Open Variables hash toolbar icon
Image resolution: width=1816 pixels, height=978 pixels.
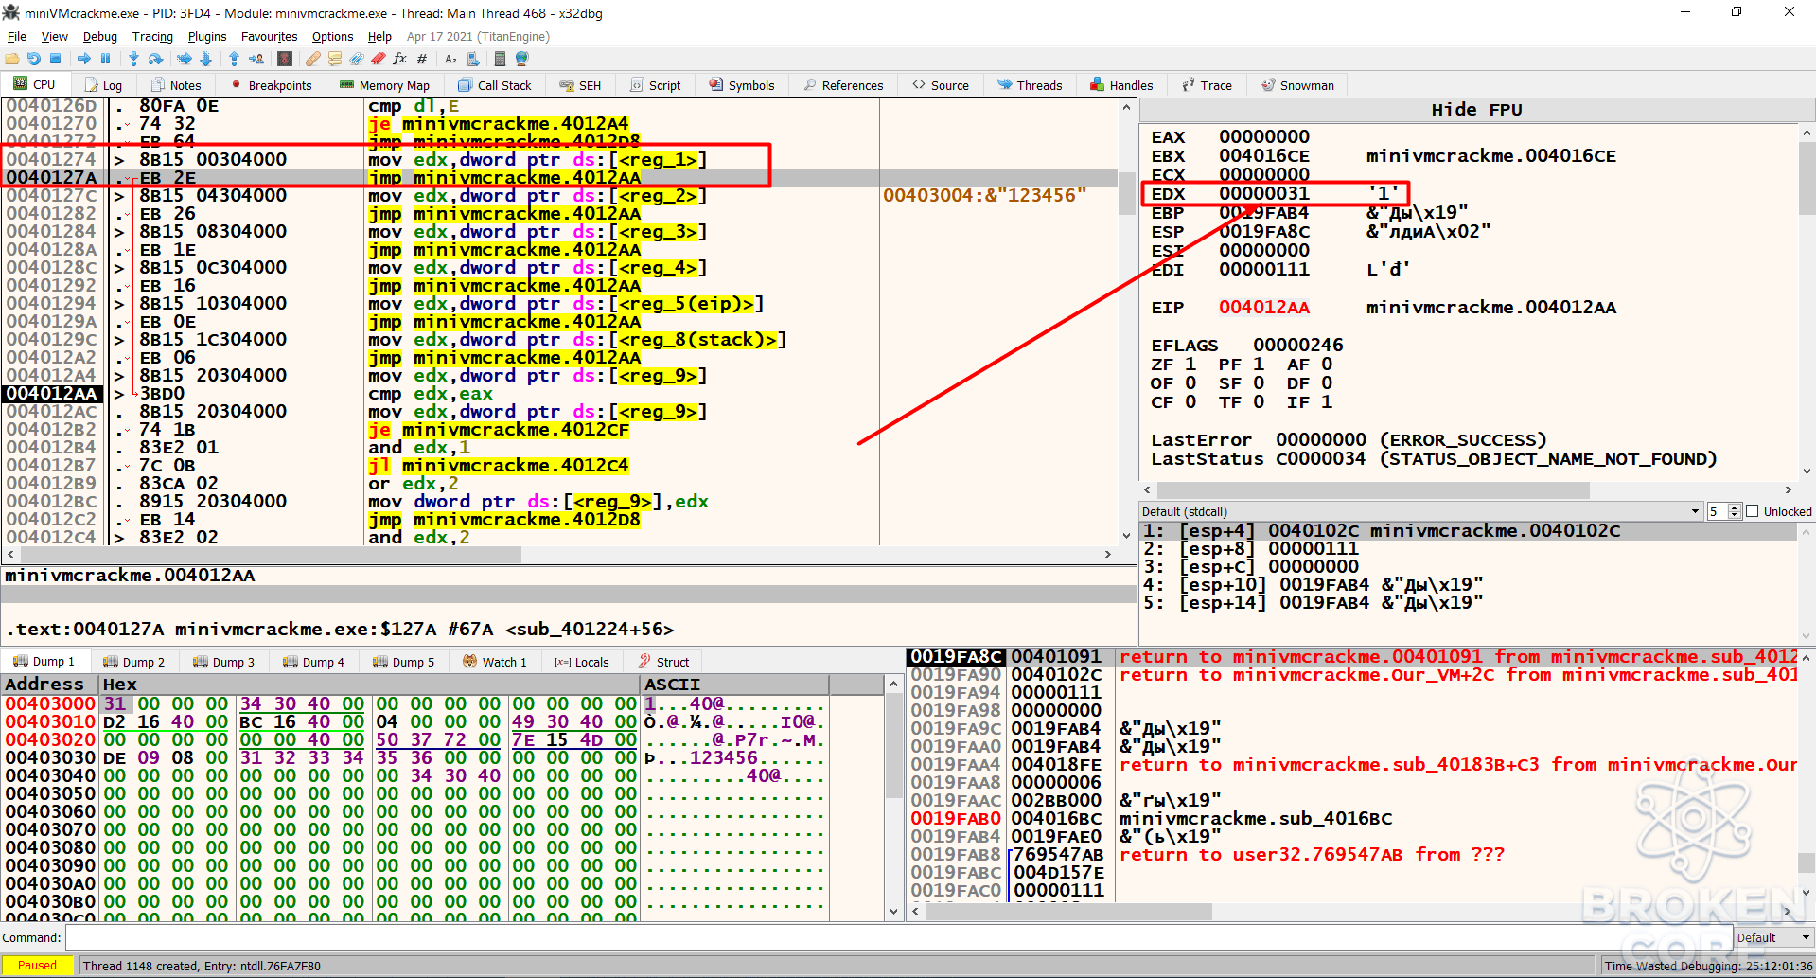pos(422,59)
